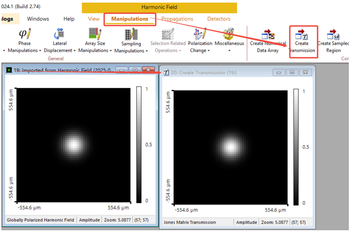Click the Phase Manipulations icon

[25, 34]
